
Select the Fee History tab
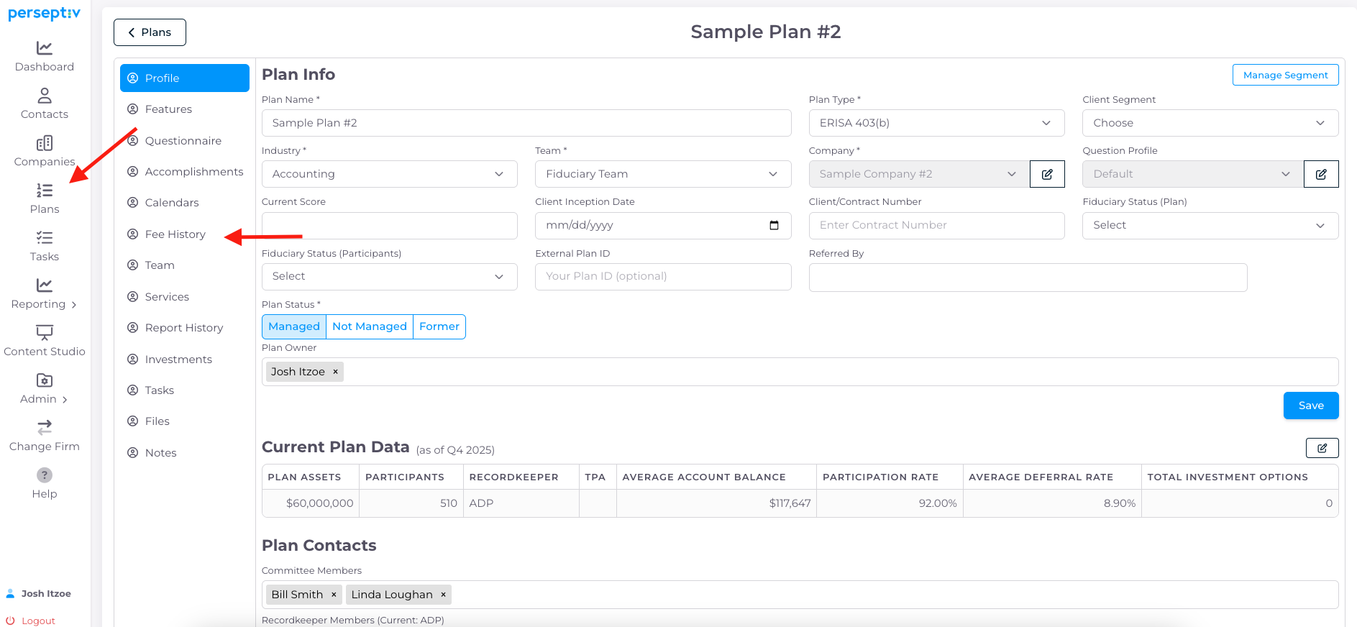pos(185,234)
